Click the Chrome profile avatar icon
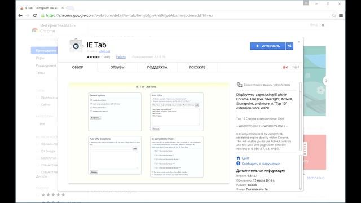This screenshot has height=203, width=361. coord(306,3)
